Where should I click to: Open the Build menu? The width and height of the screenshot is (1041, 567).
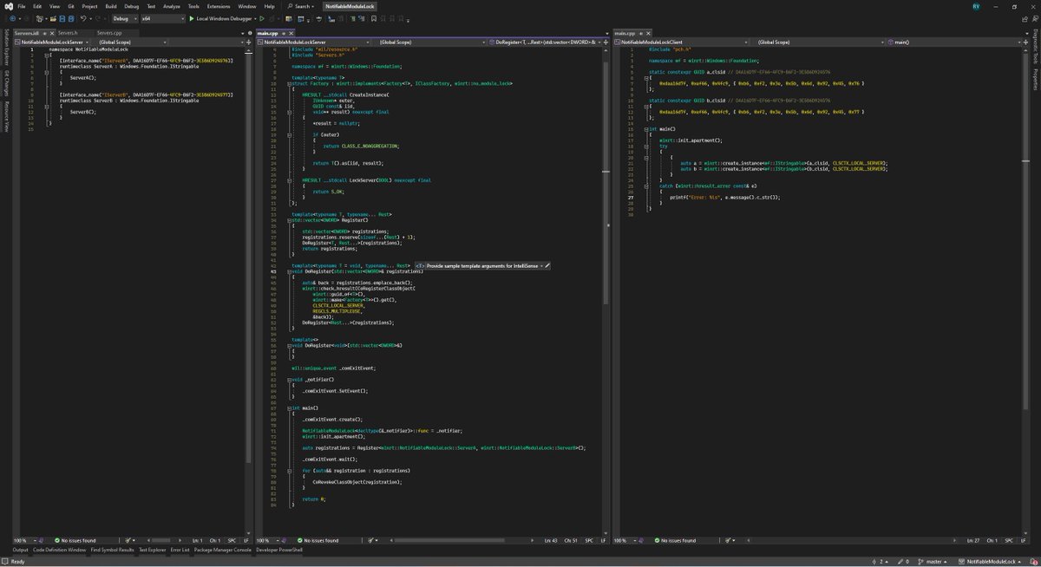click(111, 6)
